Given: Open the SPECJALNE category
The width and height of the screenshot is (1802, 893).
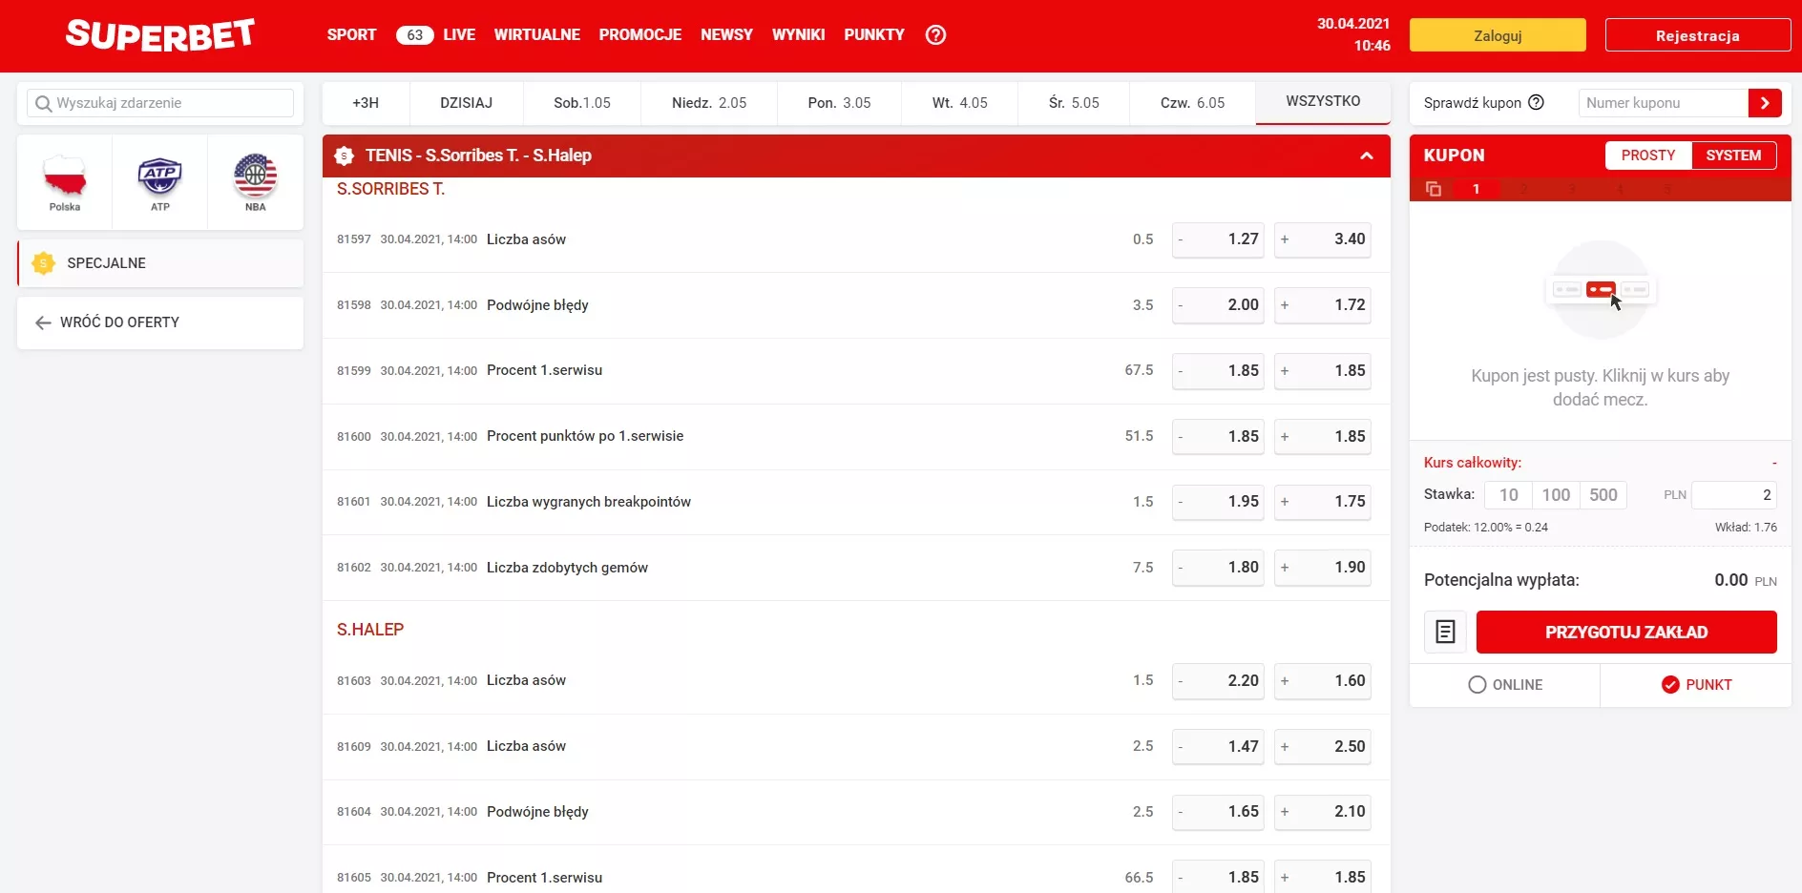Looking at the screenshot, I should click(160, 263).
